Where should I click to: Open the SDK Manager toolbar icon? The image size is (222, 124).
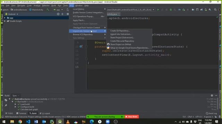point(210,10)
